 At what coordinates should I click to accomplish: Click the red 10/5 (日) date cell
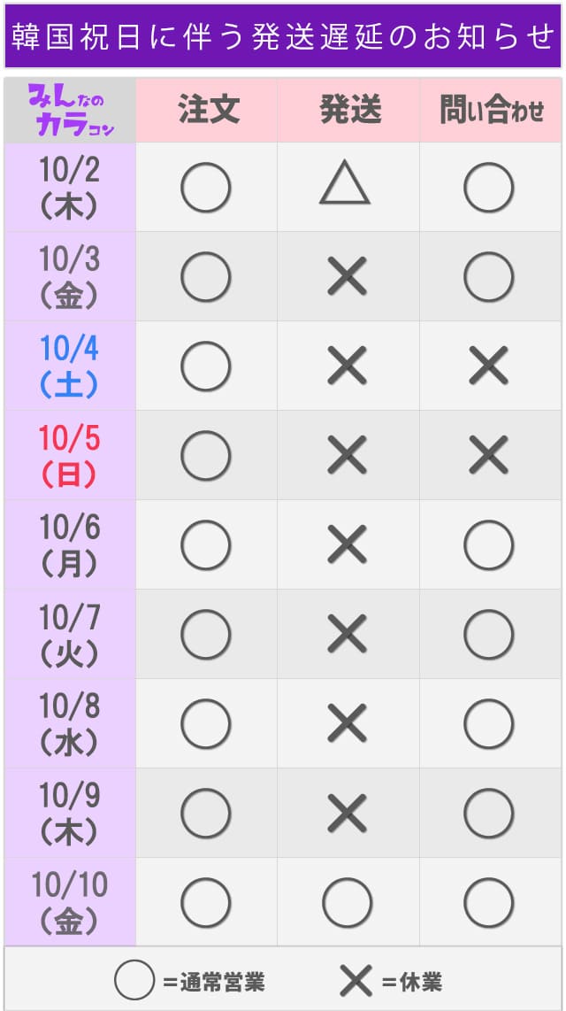pos(70,455)
